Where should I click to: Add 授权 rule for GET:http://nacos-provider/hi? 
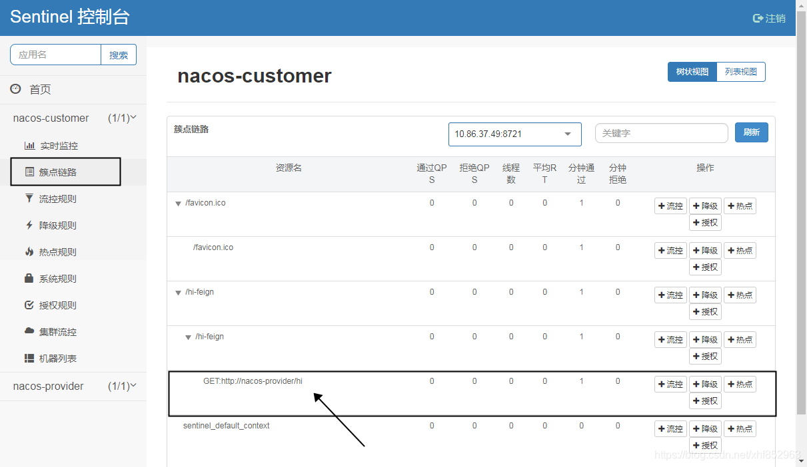[705, 401]
